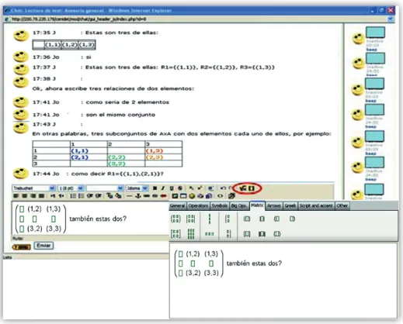Apply strikethrough formatting in the editor toolbar

pyautogui.click(x=180, y=188)
